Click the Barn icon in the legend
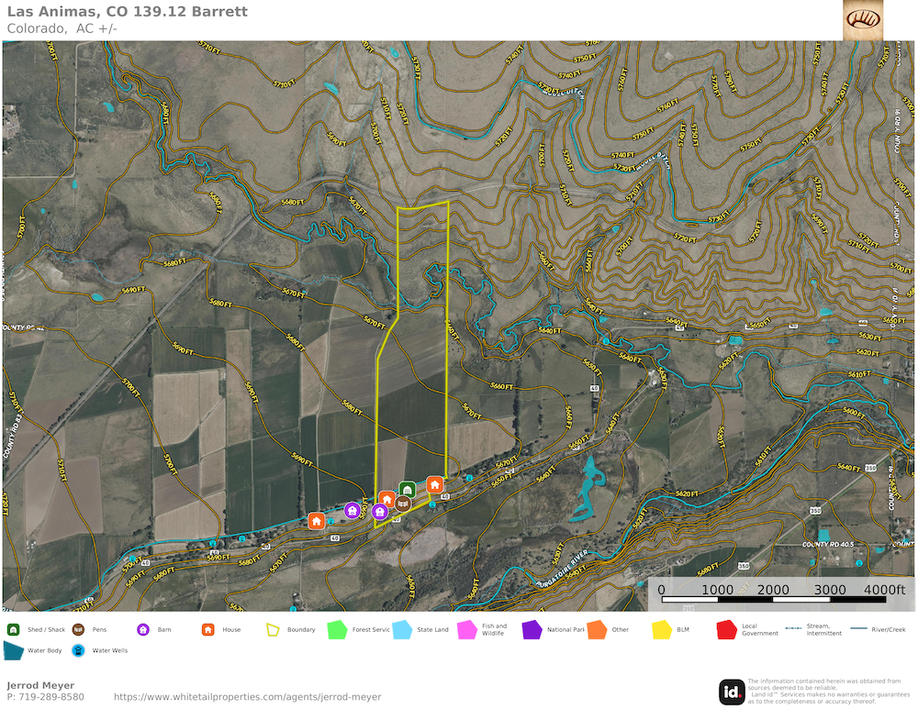 click(143, 629)
